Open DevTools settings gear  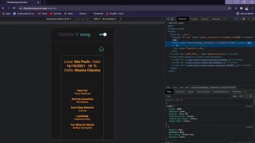pos(243,19)
